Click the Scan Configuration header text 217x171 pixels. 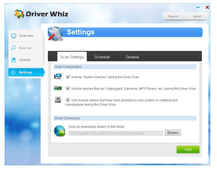(68, 67)
